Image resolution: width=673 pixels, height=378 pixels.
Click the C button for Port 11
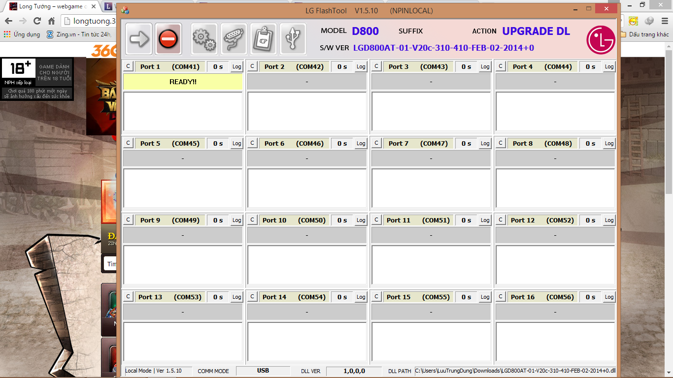point(376,220)
